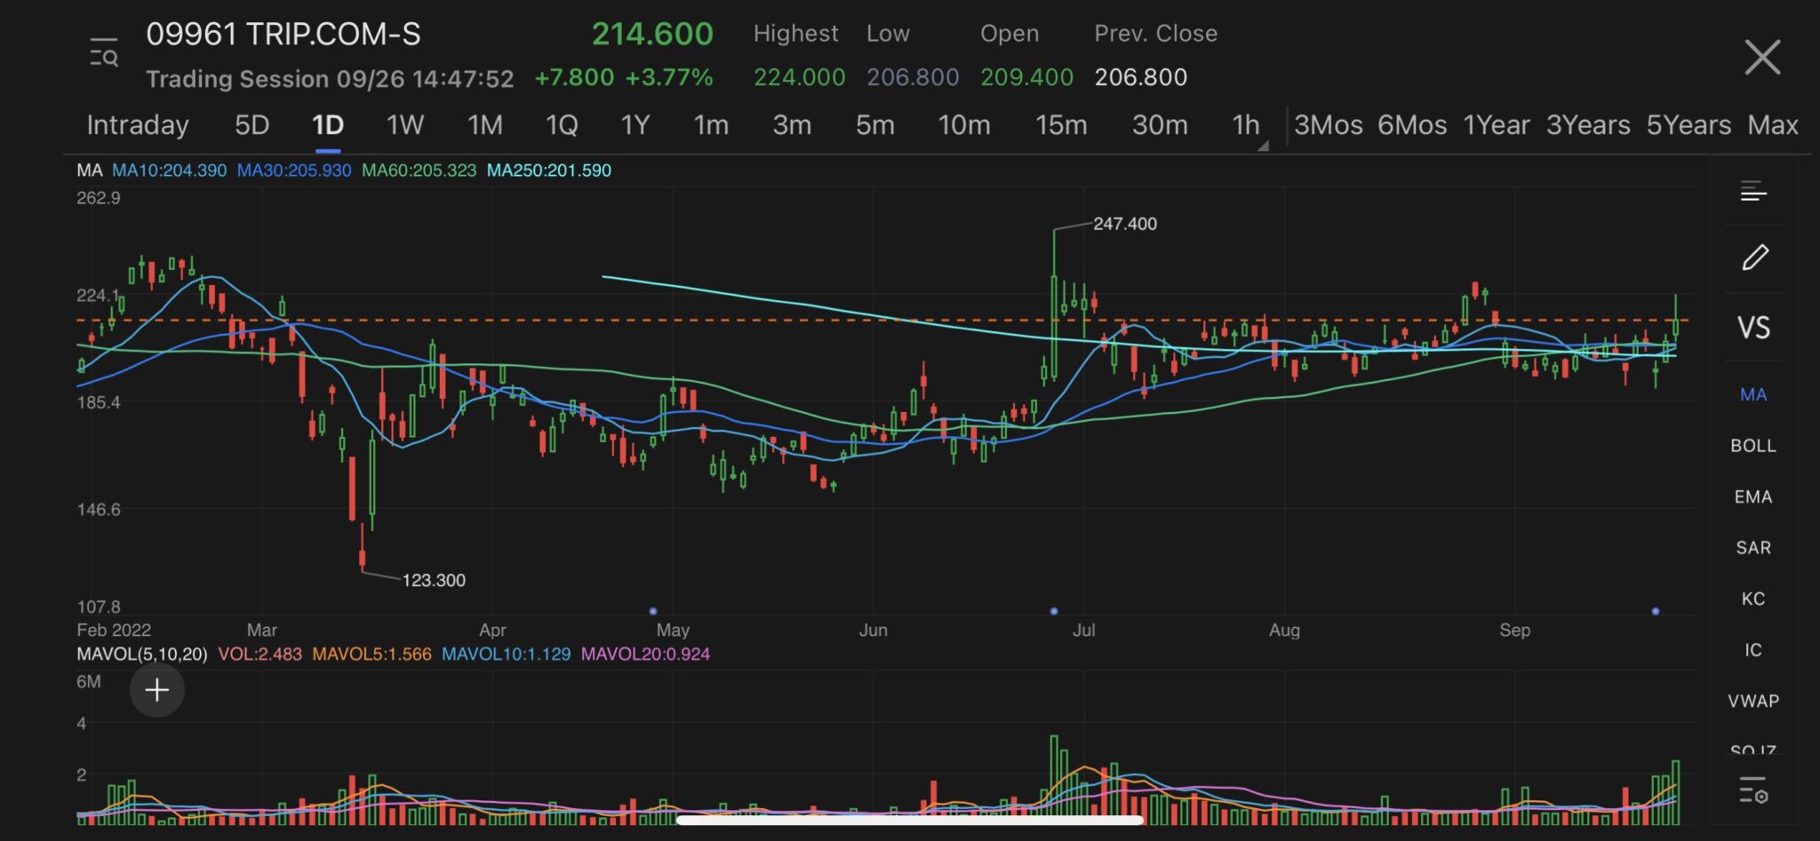Select the 1M timeframe tab
Screen dimensions: 1820x841
pos(484,125)
